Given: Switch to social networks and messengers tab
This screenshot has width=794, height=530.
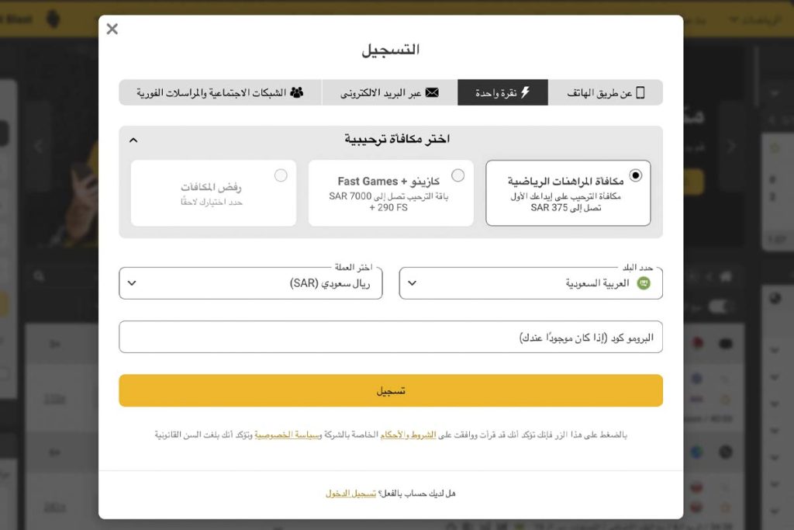Looking at the screenshot, I should click(x=220, y=92).
